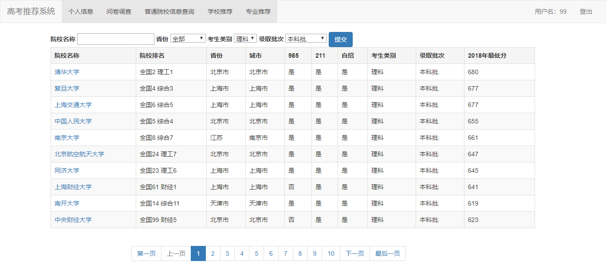Click the 登出 logout link
The height and width of the screenshot is (277, 606).
coord(586,12)
